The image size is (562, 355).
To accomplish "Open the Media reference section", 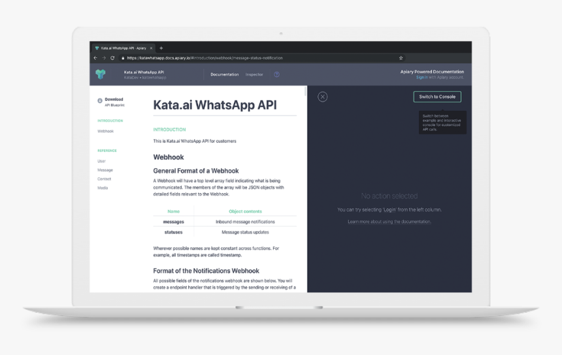I will [103, 188].
